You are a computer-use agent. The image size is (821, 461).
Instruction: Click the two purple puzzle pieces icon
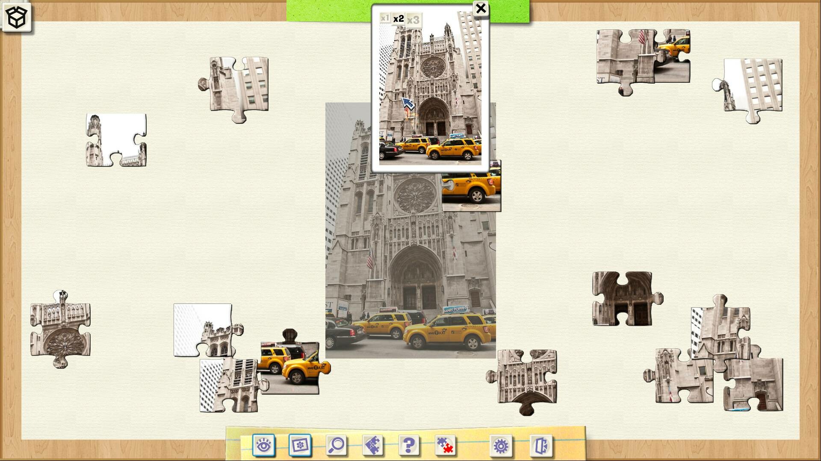point(372,446)
